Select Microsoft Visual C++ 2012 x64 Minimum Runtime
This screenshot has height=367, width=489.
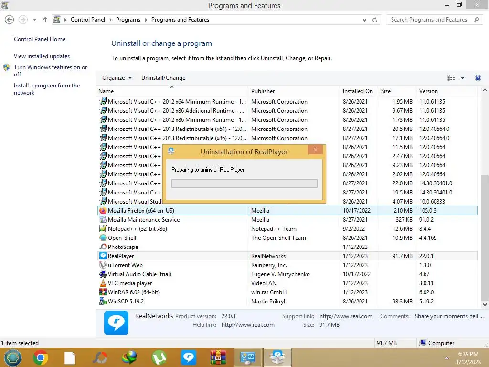point(287,102)
